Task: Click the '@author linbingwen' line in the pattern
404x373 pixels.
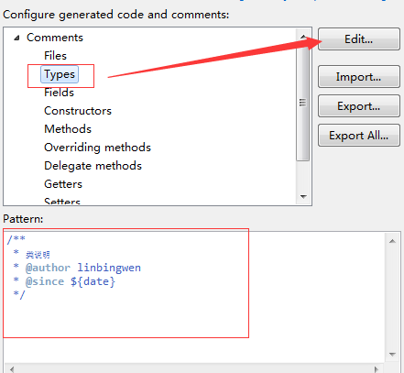Action: pyautogui.click(x=77, y=268)
